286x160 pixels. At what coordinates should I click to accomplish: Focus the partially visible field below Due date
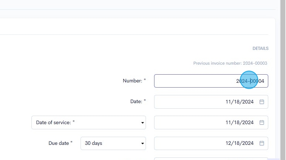pyautogui.click(x=211, y=159)
